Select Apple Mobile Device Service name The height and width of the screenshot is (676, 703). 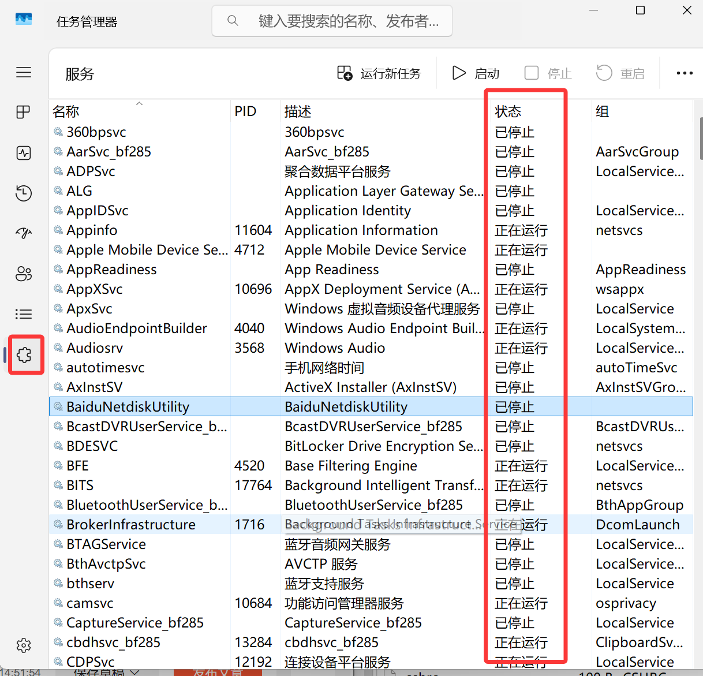(147, 250)
